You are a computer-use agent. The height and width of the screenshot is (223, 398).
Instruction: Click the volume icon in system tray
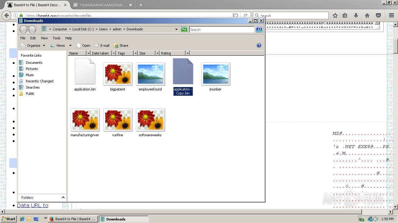(377, 219)
